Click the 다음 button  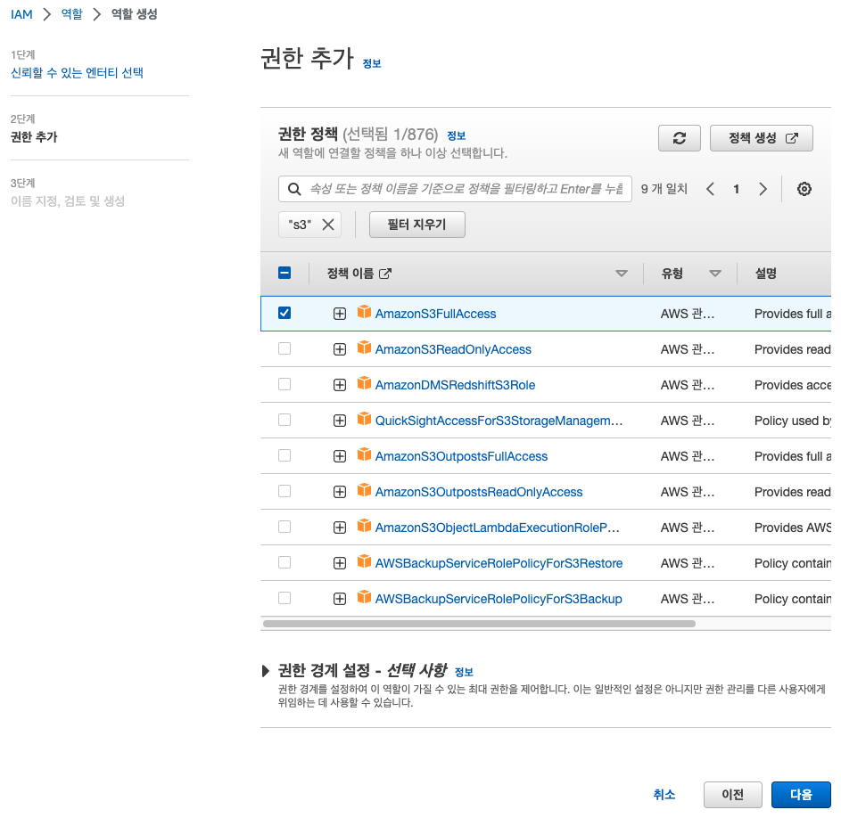[801, 795]
